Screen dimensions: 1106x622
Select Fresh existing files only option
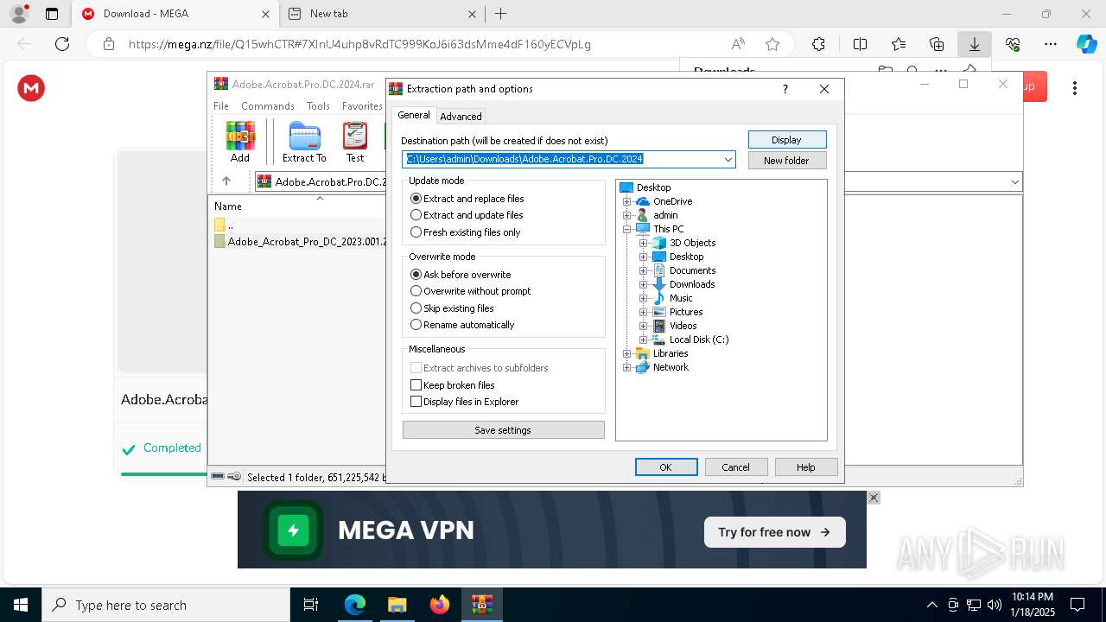[466, 232]
